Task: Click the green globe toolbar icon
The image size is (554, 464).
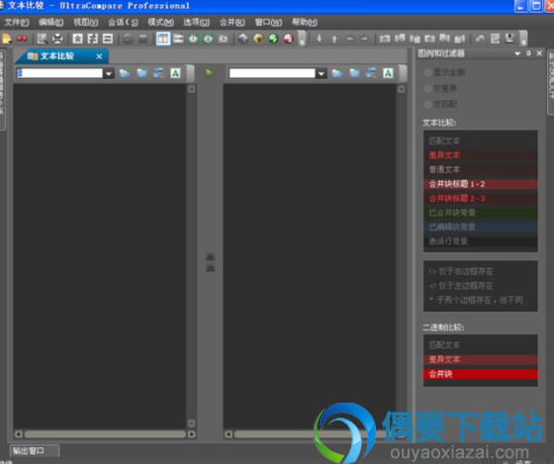Action: (273, 39)
